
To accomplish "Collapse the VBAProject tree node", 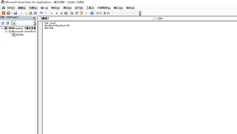I will click(x=2, y=28).
